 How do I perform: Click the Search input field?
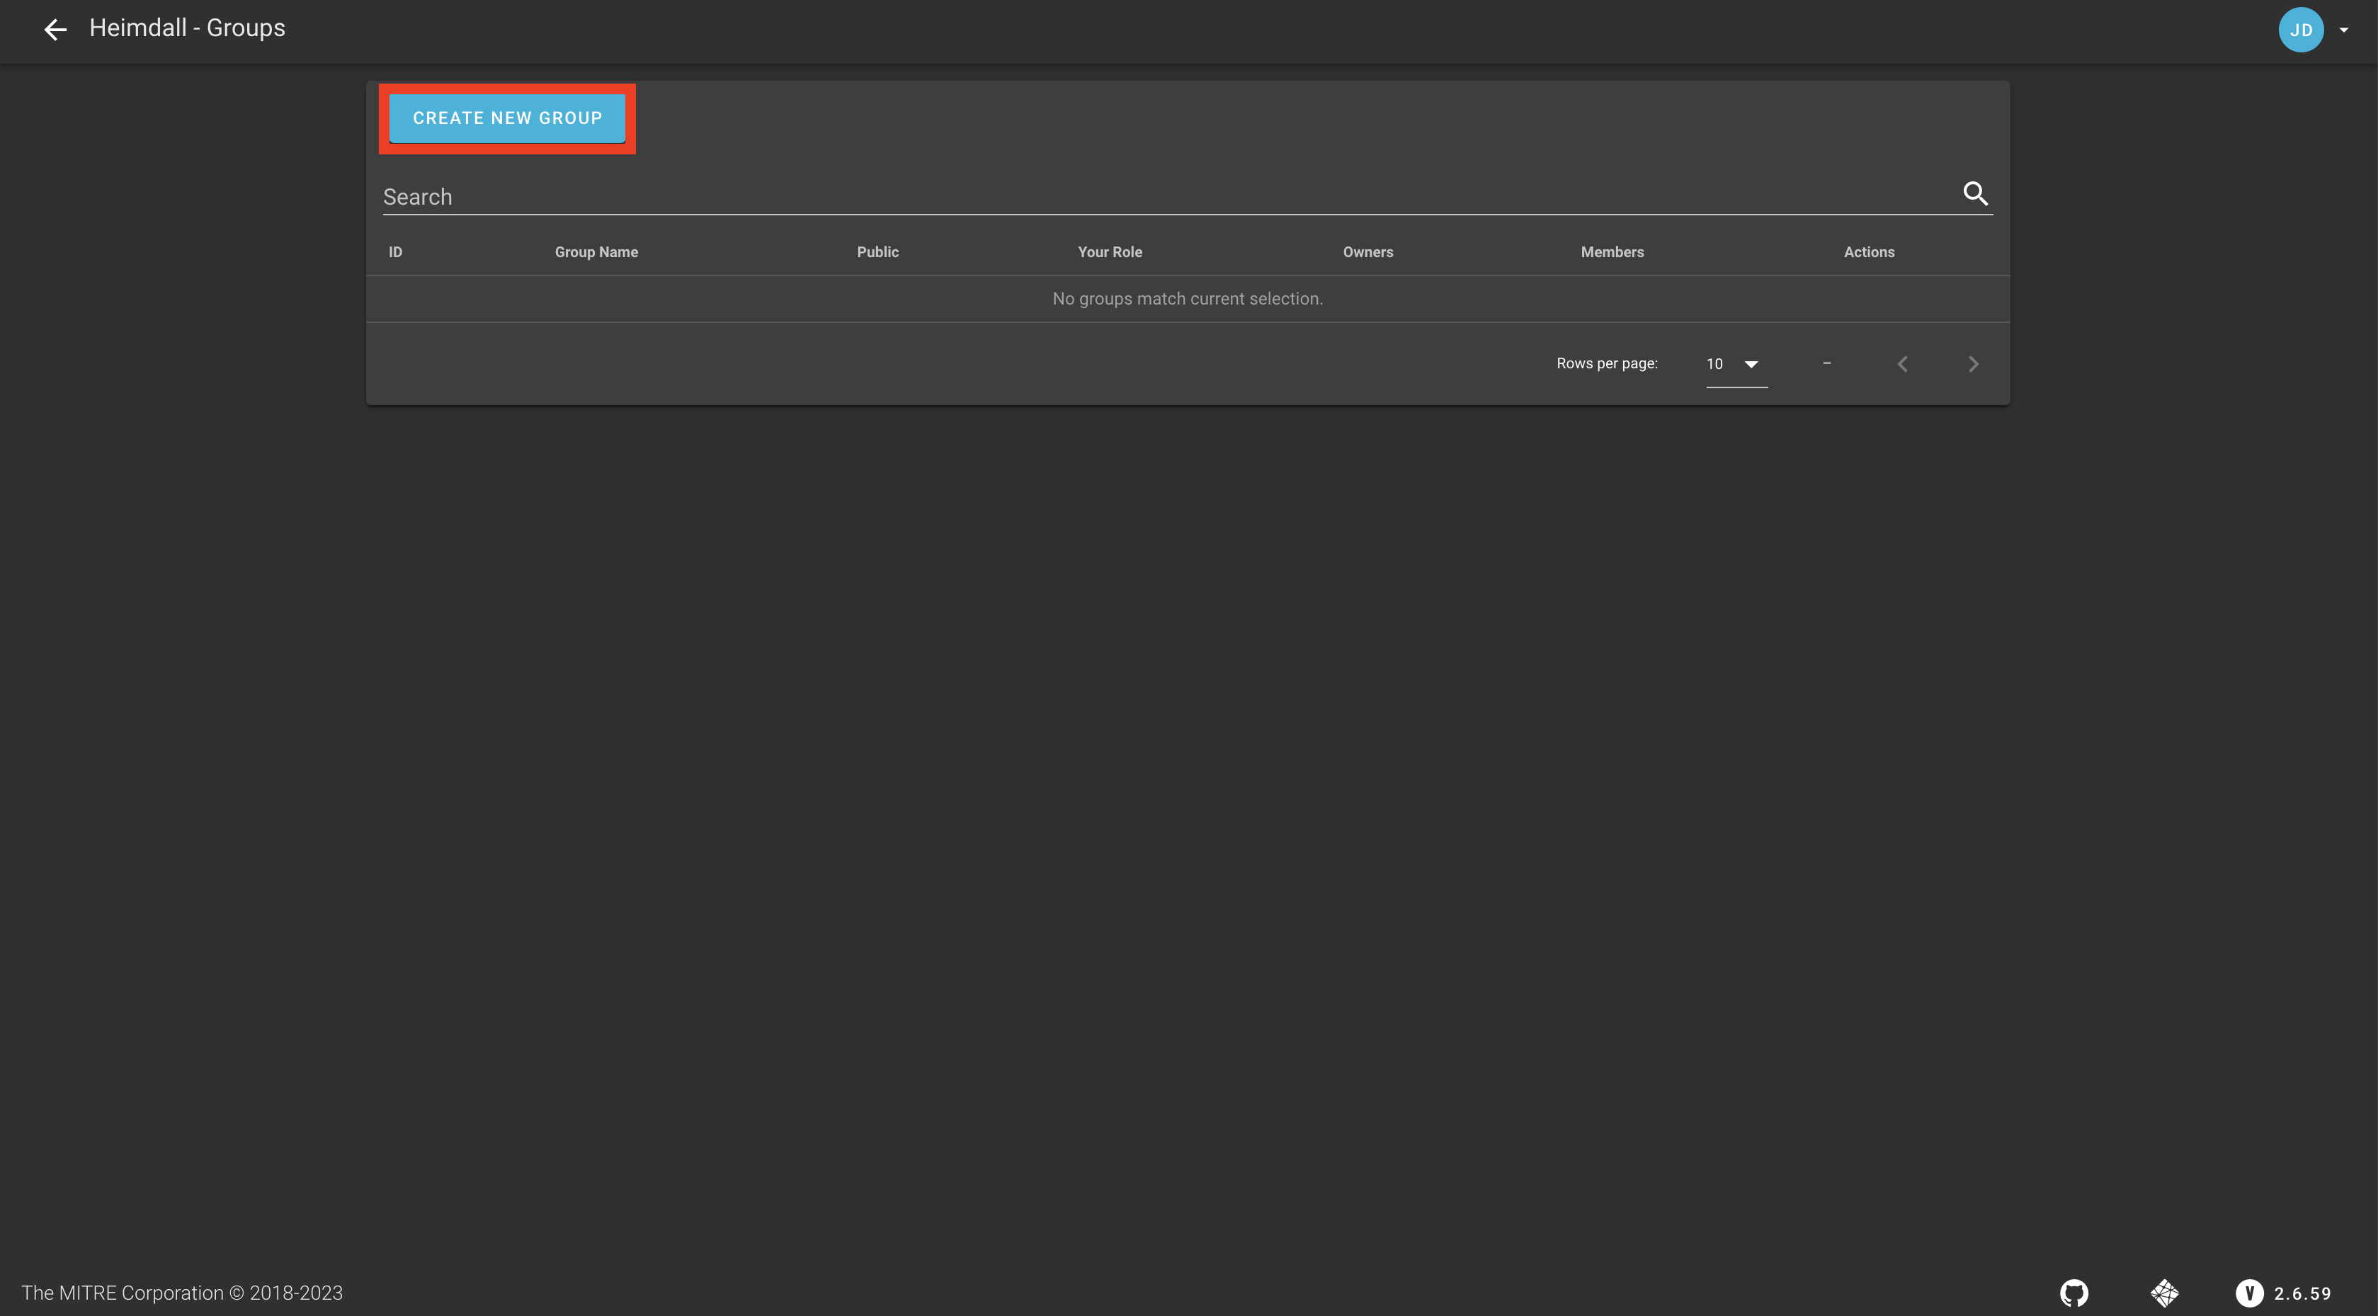click(1163, 197)
